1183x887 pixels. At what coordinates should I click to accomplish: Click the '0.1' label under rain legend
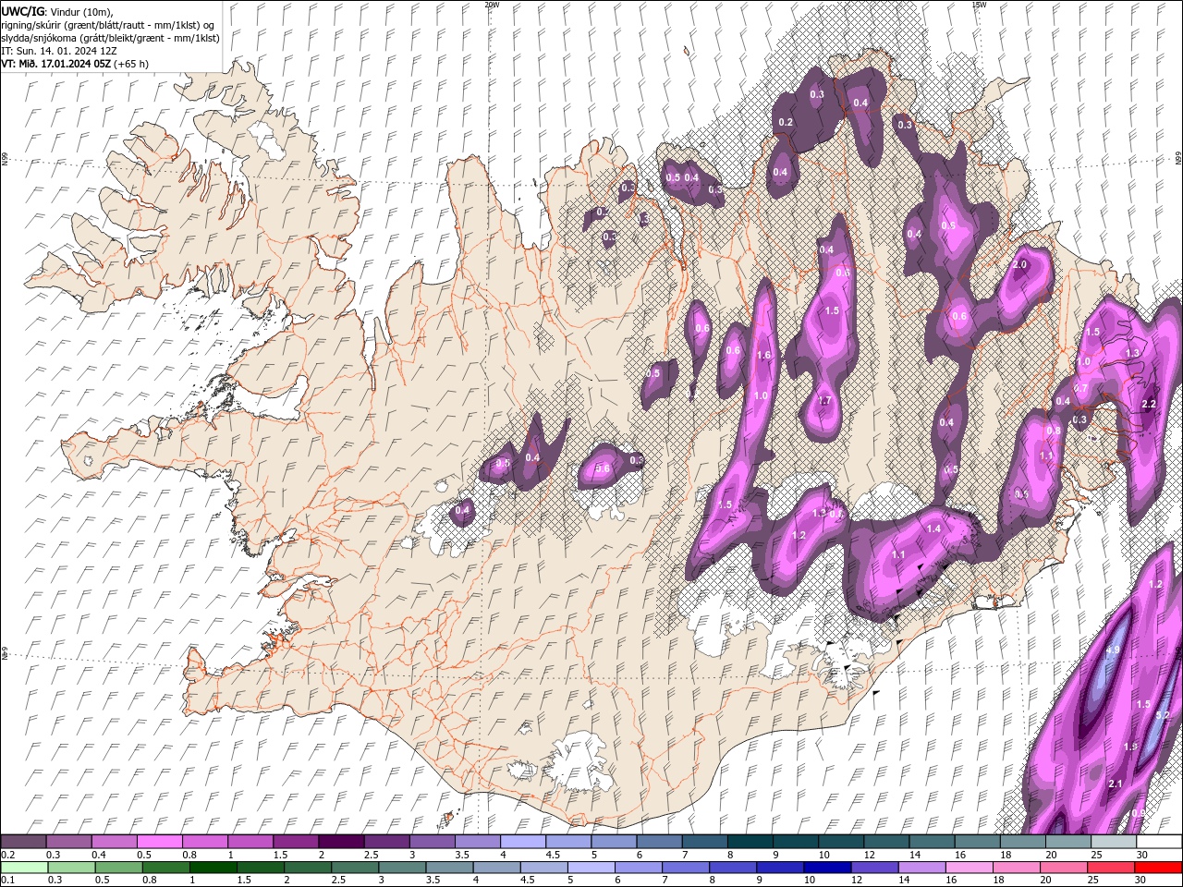tap(7, 880)
